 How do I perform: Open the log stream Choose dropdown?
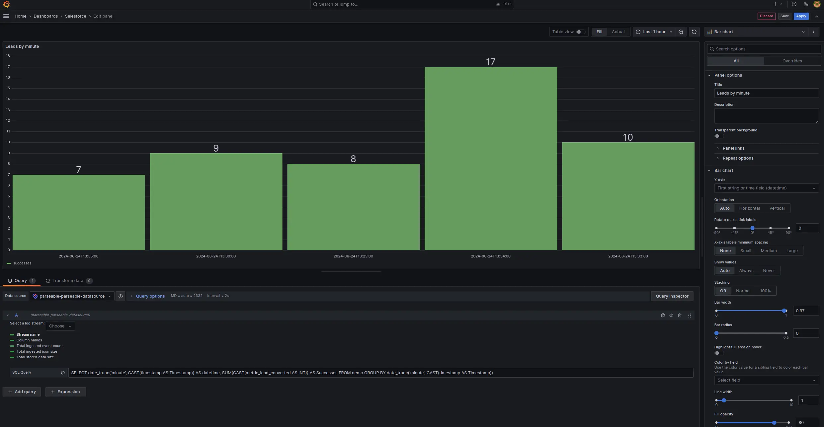pos(60,326)
